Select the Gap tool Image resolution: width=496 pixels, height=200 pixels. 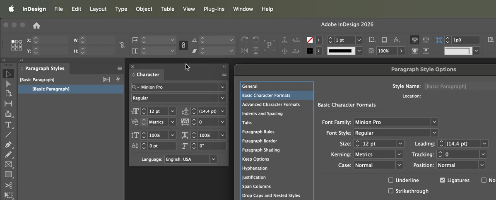(x=8, y=104)
